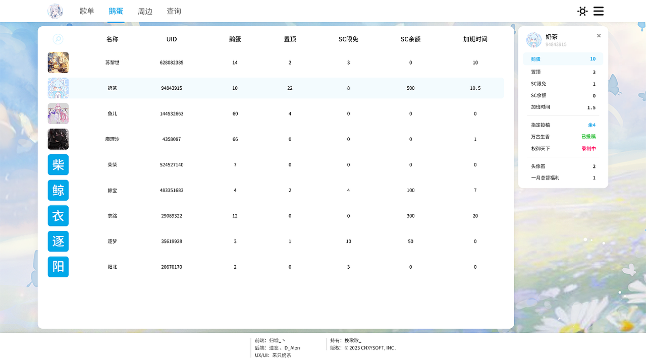Screen dimensions: 646x363
Task: Close the 奶茶 detail panel
Action: coord(599,36)
